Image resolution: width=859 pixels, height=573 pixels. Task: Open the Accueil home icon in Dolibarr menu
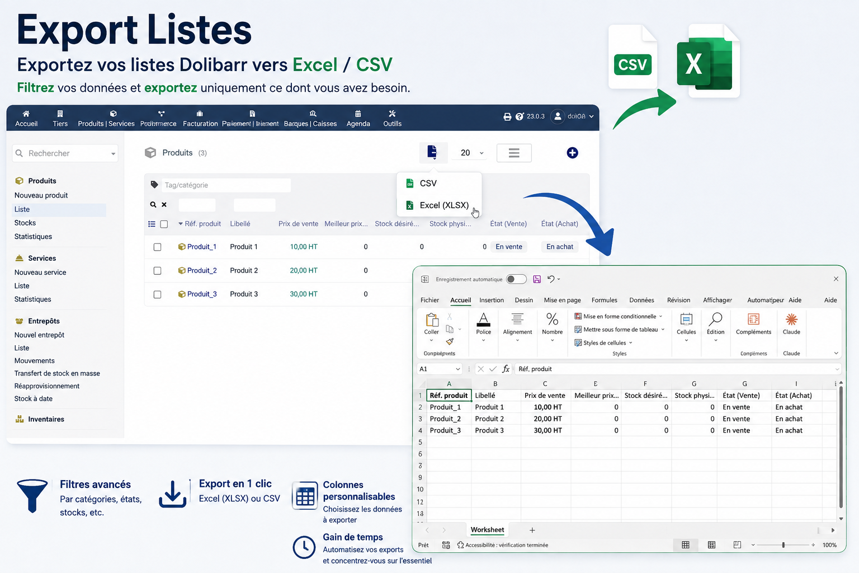[x=26, y=114]
